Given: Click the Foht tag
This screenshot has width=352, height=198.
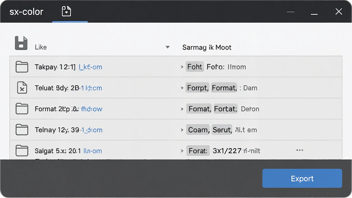Looking at the screenshot, I should tap(195, 67).
